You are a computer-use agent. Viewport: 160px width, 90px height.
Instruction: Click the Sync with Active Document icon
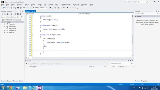click(x=15, y=14)
